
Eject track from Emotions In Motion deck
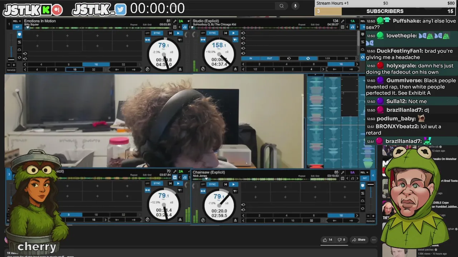(180, 69)
